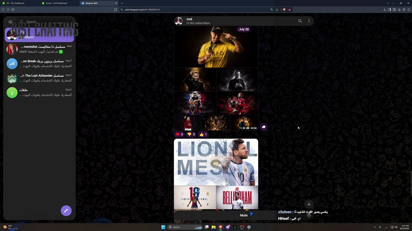This screenshot has height=231, width=412.
Task: Open the browser downloads icon
Action: 384,10
